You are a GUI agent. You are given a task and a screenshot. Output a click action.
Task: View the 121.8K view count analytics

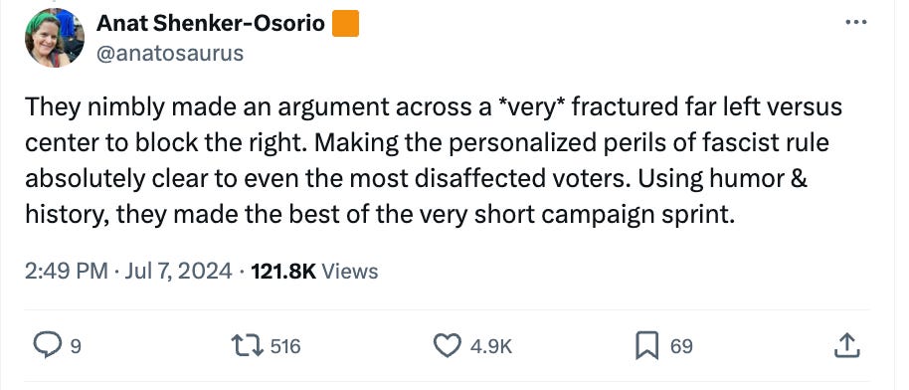(283, 271)
